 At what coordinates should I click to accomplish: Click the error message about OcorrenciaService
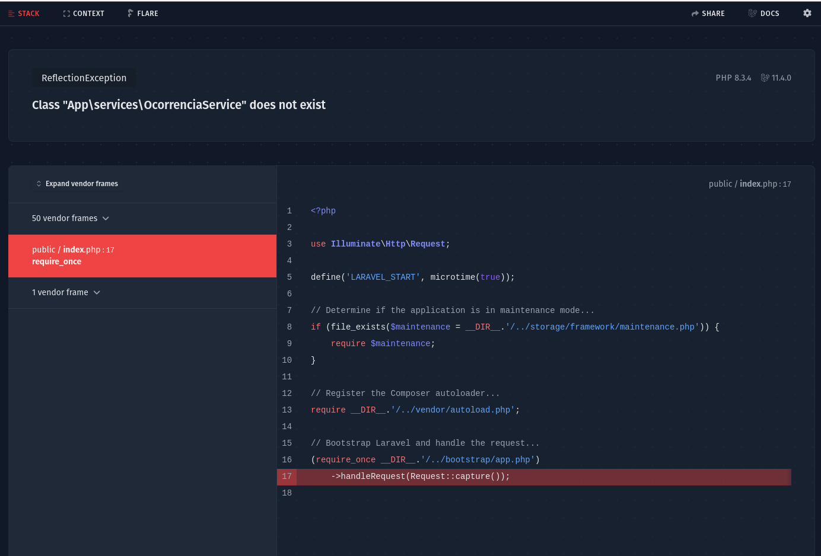point(179,105)
